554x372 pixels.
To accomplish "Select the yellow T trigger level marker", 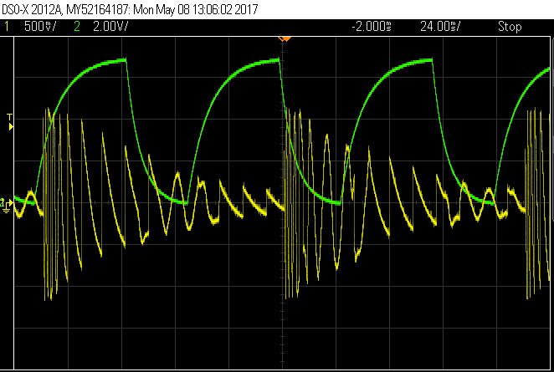I will [x=10, y=122].
